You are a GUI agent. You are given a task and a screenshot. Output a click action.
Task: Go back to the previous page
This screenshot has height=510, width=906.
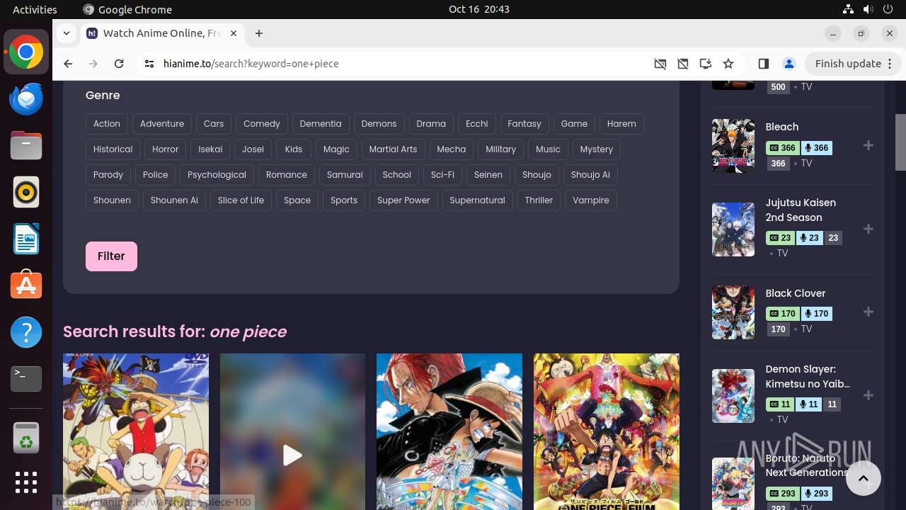point(68,64)
